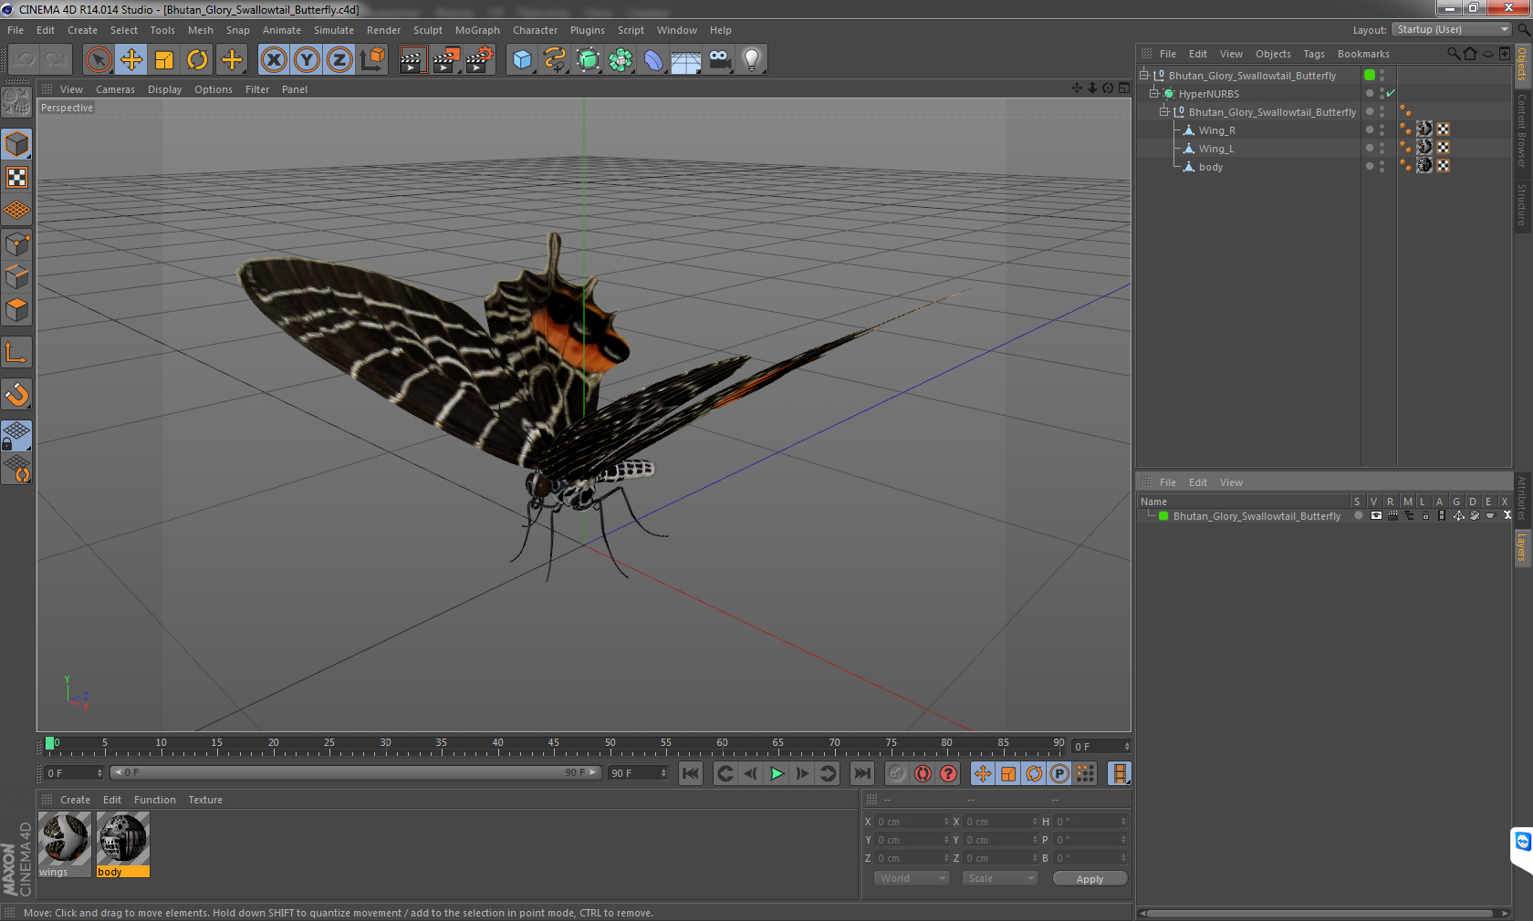1533x921 pixels.
Task: Open the deformer objects icon
Action: (653, 60)
